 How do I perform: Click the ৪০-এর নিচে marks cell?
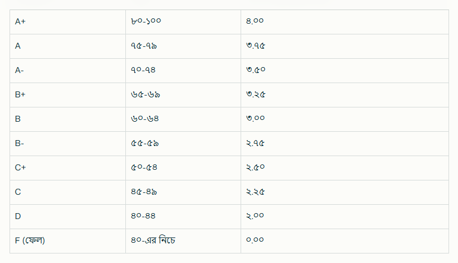pos(153,240)
